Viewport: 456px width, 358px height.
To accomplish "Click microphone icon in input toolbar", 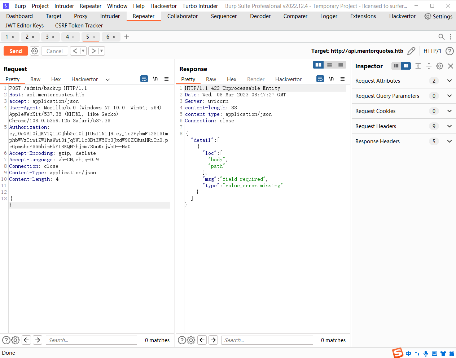I will [x=426, y=354].
